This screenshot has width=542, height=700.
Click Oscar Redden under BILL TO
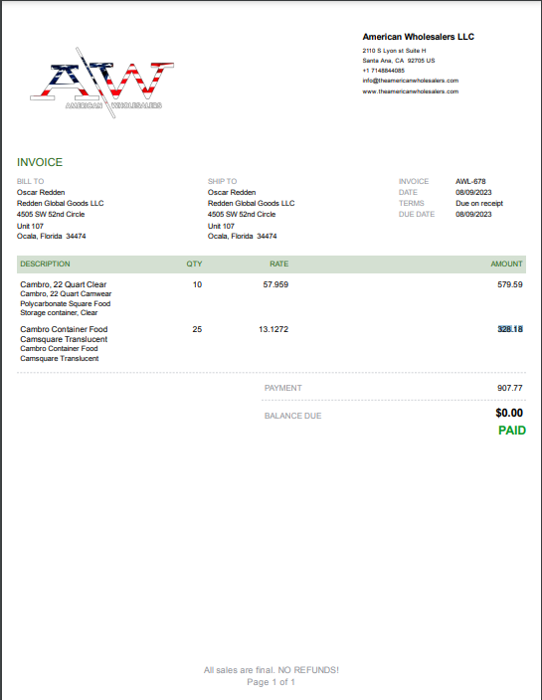point(41,193)
